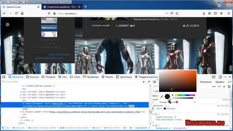233x131 pixels.
Task: Open the Library icon in toolbar
Action: 210,13
